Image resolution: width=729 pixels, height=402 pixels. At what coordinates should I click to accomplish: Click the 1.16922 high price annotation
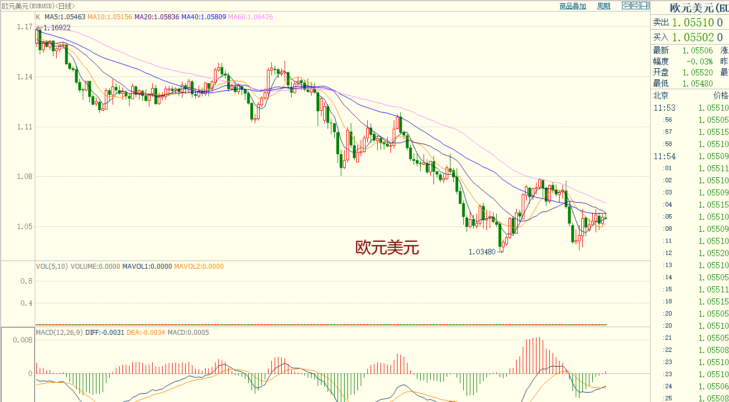click(x=57, y=28)
